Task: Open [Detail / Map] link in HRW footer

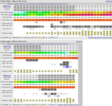Action: pyautogui.click(x=62, y=105)
